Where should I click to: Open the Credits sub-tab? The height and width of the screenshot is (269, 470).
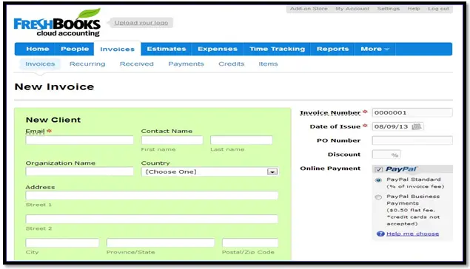[x=232, y=64]
